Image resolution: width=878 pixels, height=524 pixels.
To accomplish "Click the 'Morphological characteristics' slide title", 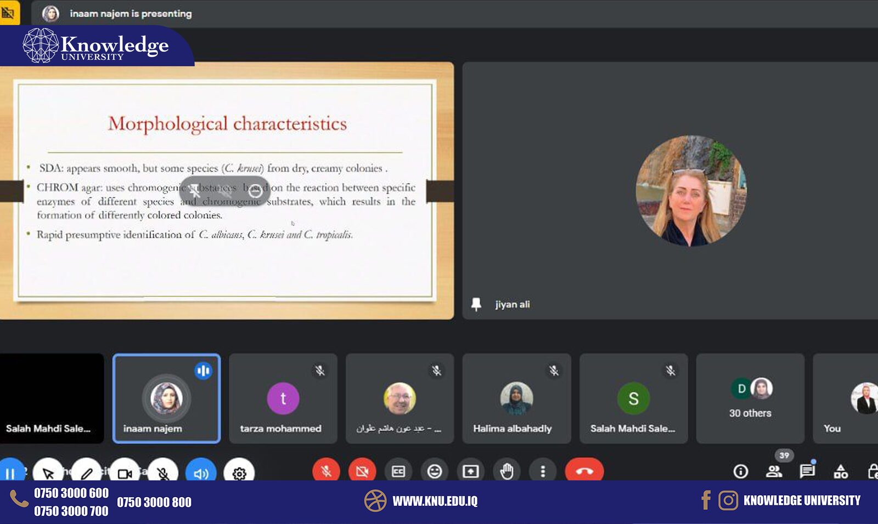I will (227, 124).
